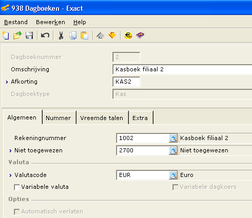Image resolution: width=252 pixels, height=218 pixels.
Task: Click the Open folder toolbar icon
Action: pyautogui.click(x=17, y=35)
